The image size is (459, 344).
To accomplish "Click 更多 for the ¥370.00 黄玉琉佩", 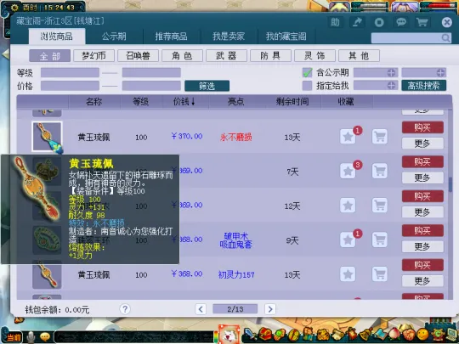I will click(x=422, y=144).
